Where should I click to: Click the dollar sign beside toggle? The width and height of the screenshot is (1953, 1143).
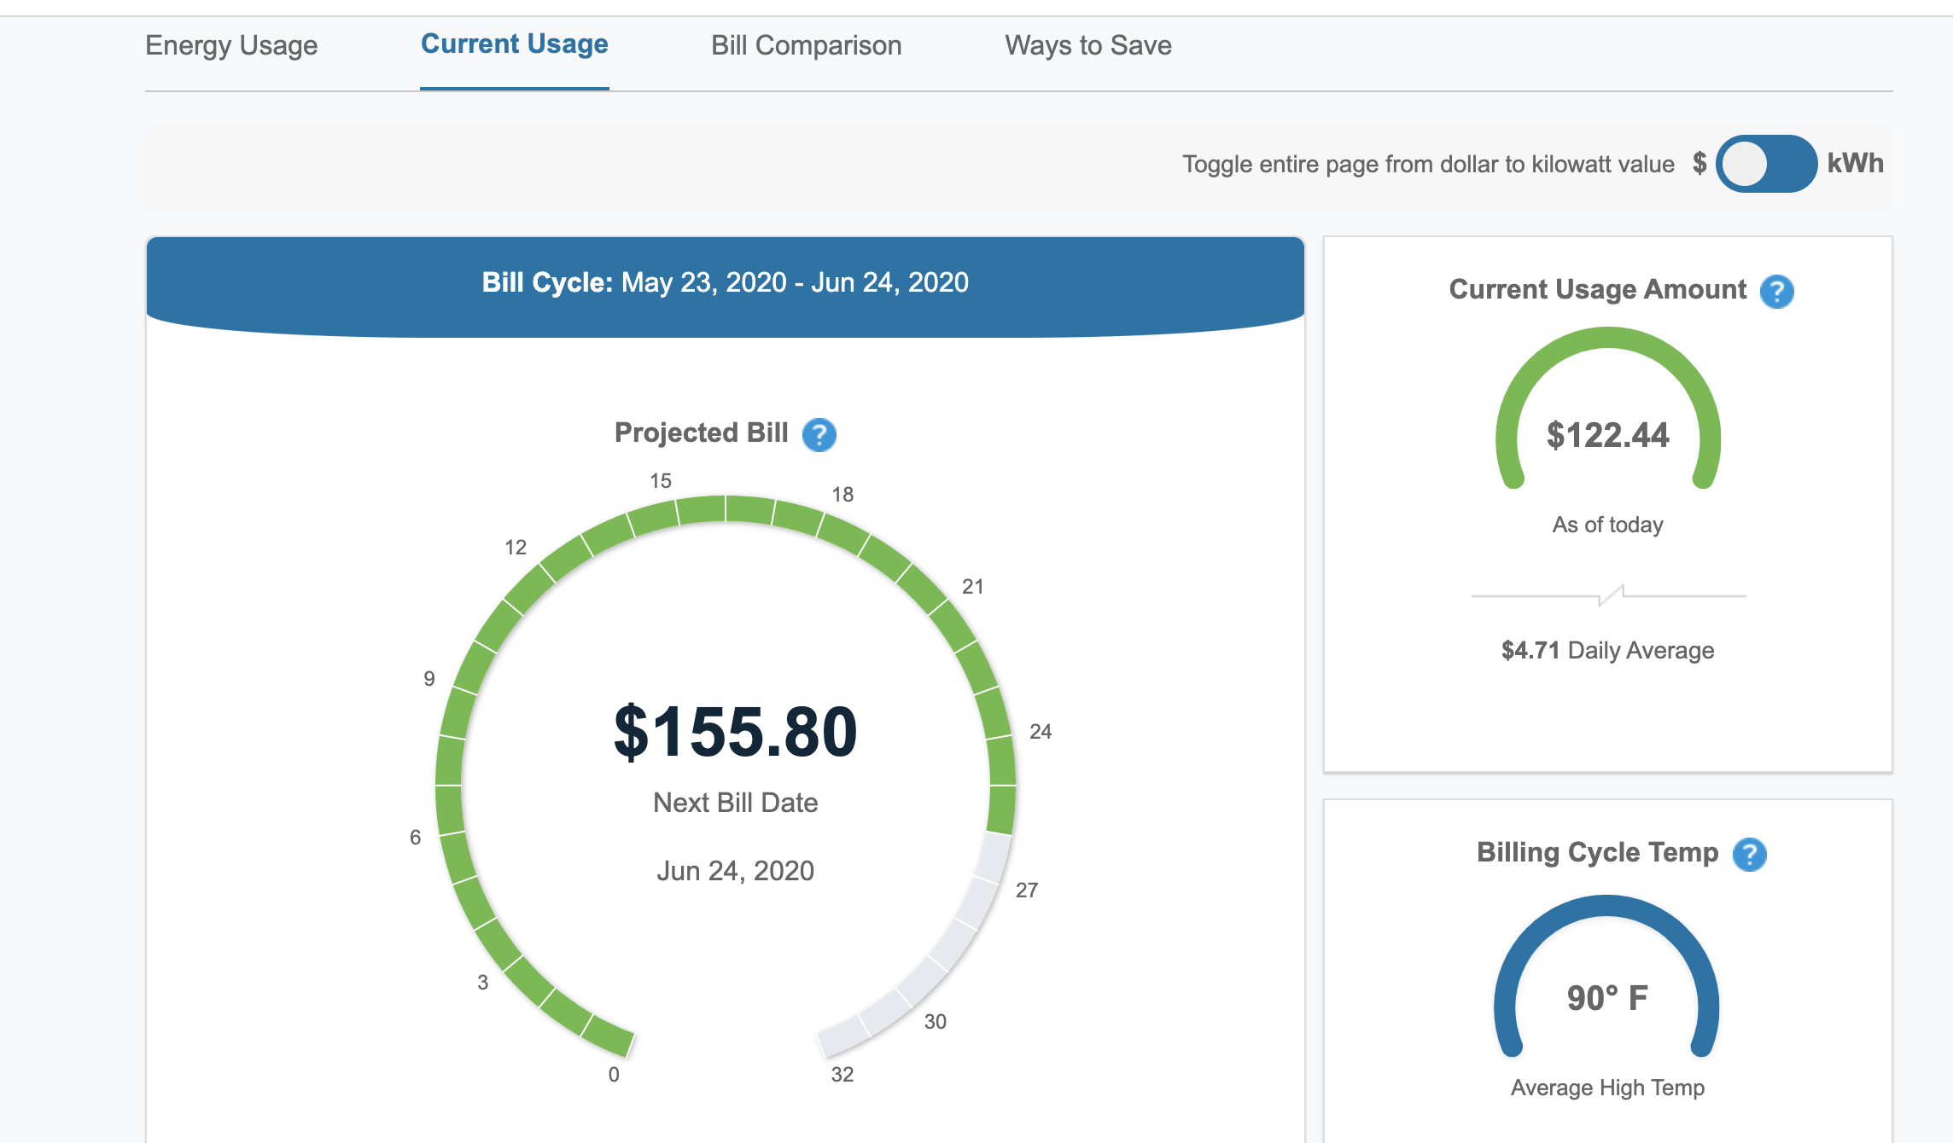(x=1699, y=163)
